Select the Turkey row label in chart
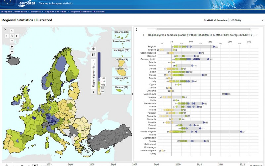 [x=153, y=154]
